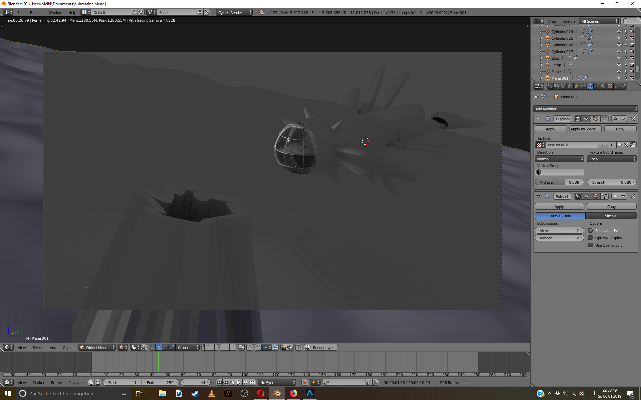This screenshot has height=400, width=641.
Task: Open the Constraints properties tab
Action: click(x=583, y=86)
